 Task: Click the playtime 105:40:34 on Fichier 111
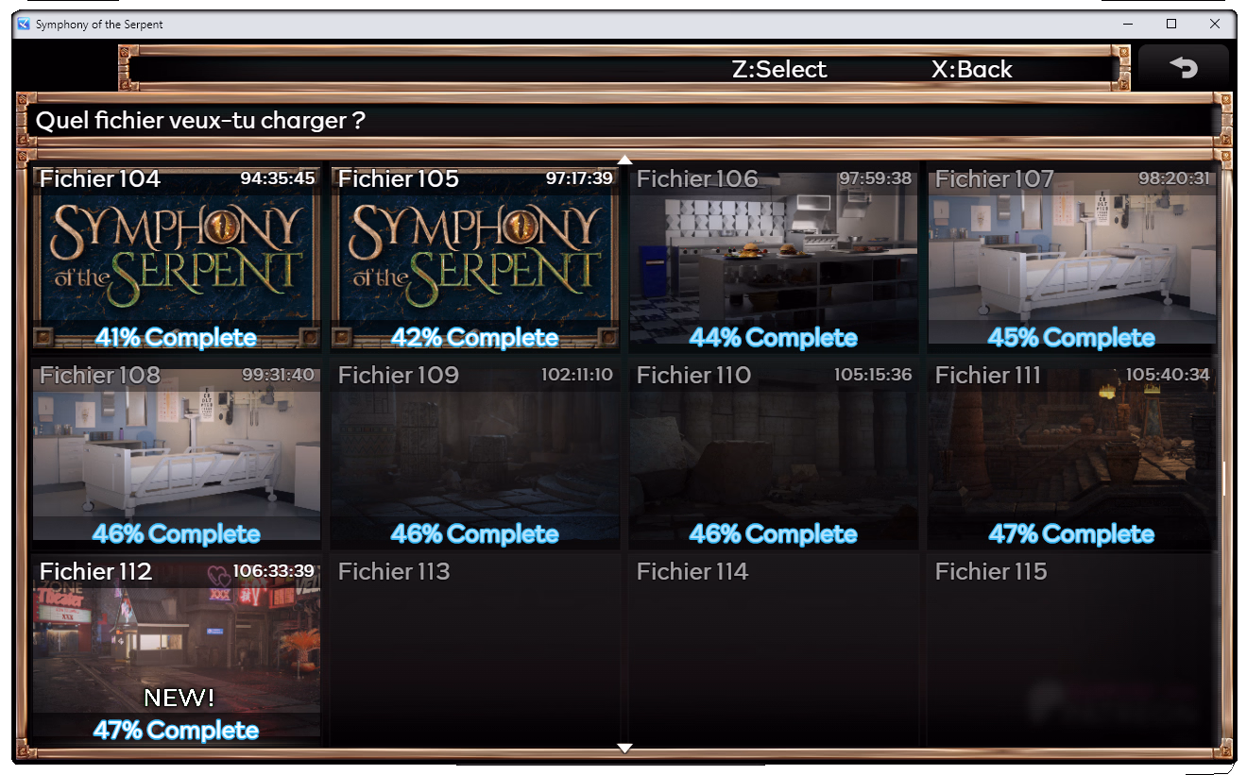[x=1168, y=375]
